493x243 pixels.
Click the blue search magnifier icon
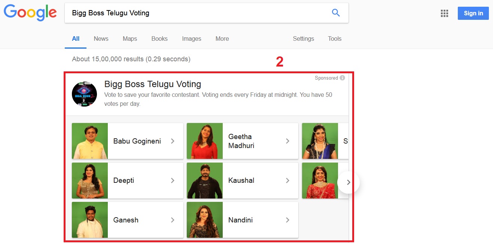(x=336, y=13)
